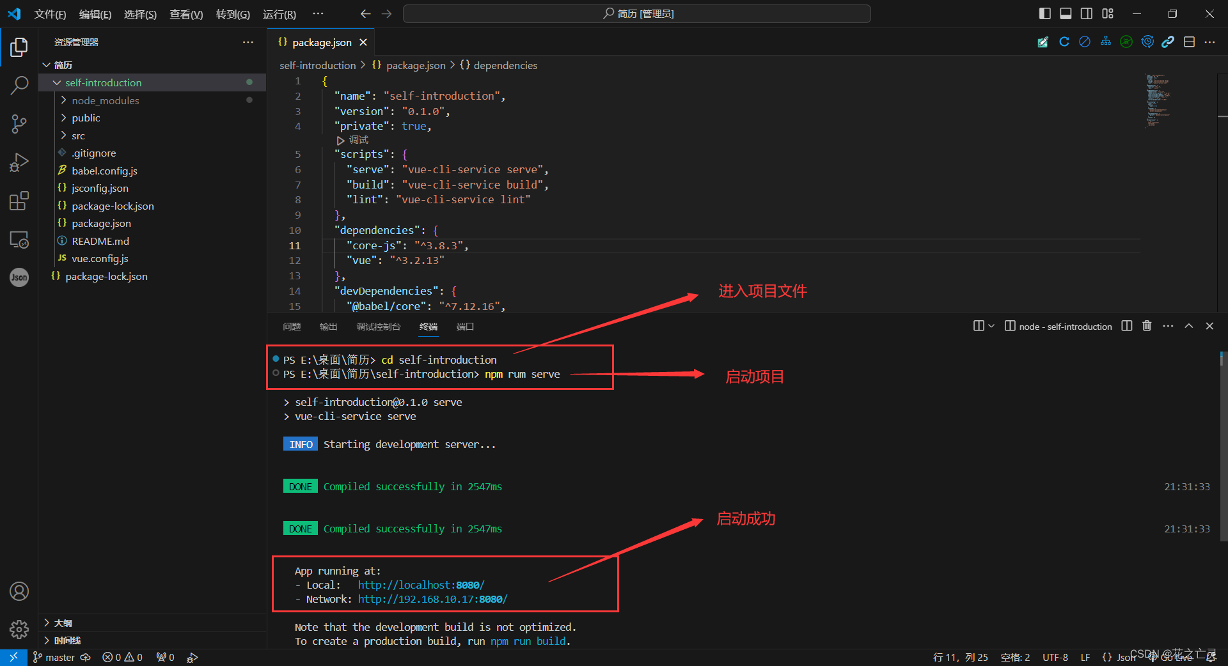Open the Extensions panel icon
Viewport: 1228px width, 666px height.
(x=19, y=200)
